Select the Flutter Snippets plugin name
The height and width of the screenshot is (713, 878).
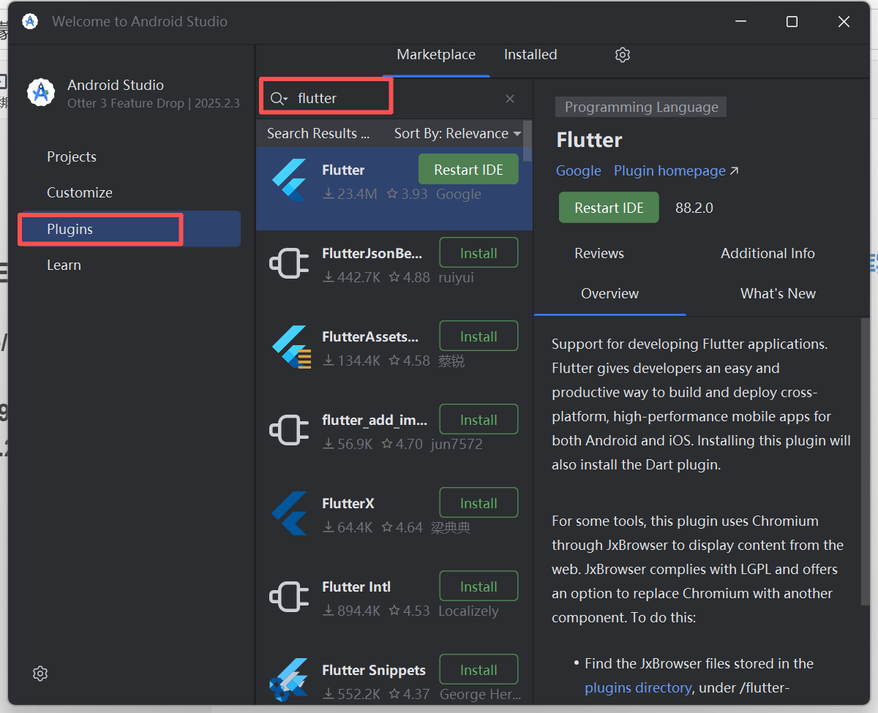click(x=374, y=670)
